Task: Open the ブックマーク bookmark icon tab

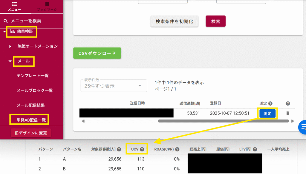Action: point(47,7)
